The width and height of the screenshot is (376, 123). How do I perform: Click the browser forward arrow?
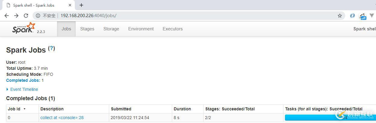[x=16, y=16]
